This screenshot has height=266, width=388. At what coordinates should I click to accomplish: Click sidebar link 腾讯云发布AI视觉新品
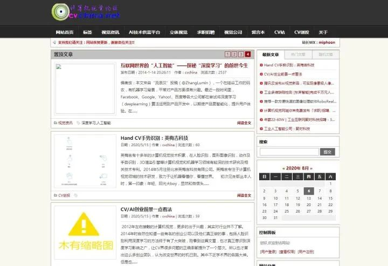299,83
